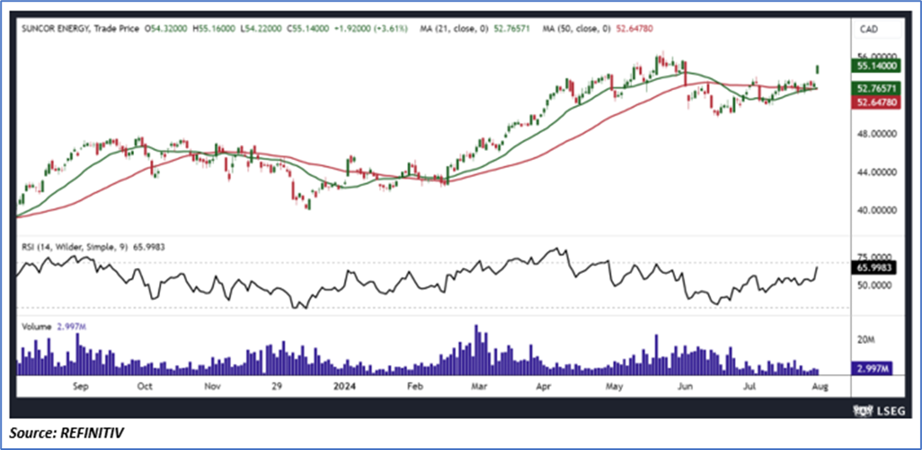922x450 pixels.
Task: Click the Aug date on time axis
Action: point(820,387)
